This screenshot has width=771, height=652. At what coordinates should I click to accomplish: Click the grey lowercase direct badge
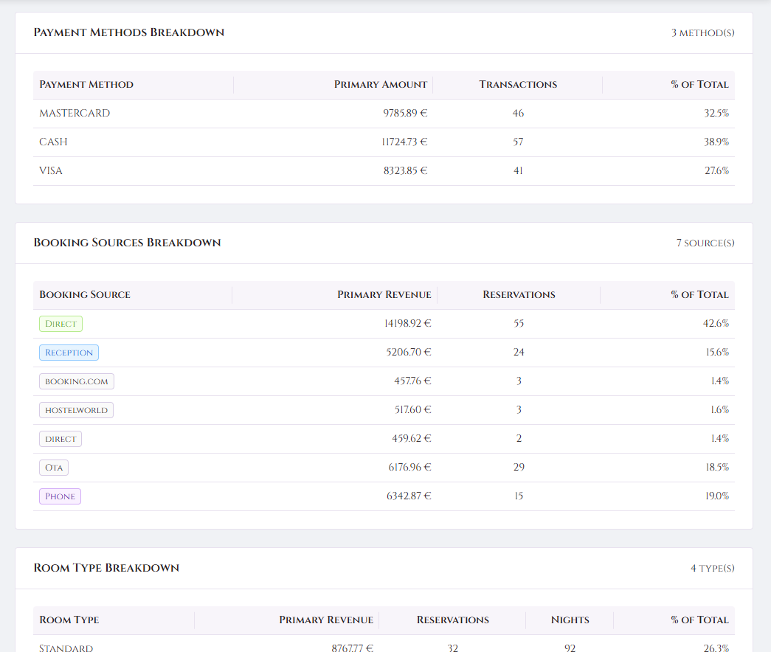(60, 439)
